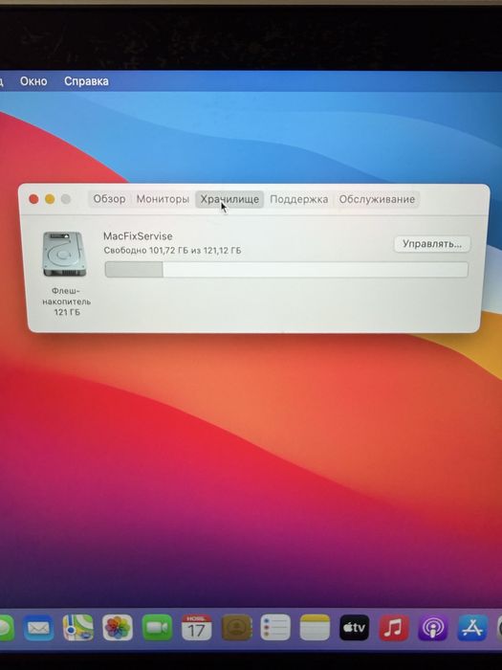Click the storage usage bar
Screen dimensions: 502x670
(x=287, y=270)
